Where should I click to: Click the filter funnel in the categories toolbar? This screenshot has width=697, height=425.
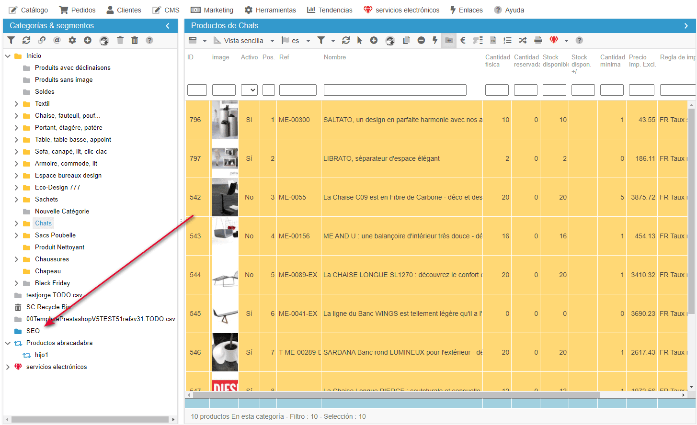(11, 41)
